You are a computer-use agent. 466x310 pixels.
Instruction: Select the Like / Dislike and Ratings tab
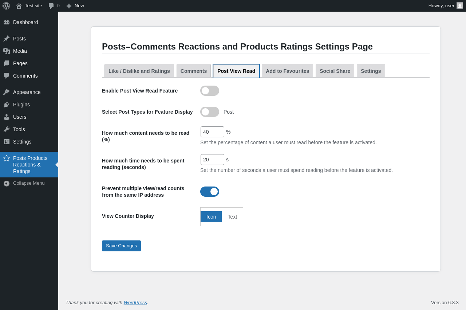[139, 71]
